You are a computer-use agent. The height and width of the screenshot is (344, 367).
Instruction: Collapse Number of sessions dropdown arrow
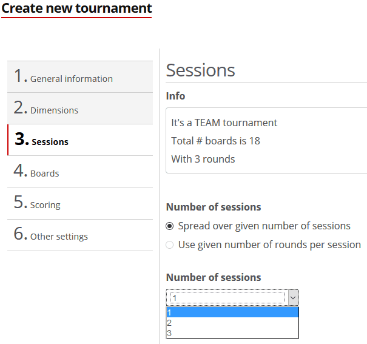(x=292, y=298)
